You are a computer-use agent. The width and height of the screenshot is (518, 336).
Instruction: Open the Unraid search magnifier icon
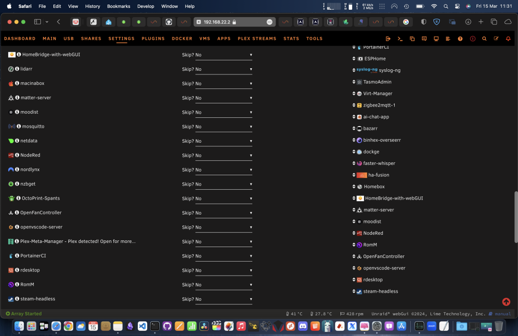pyautogui.click(x=484, y=39)
